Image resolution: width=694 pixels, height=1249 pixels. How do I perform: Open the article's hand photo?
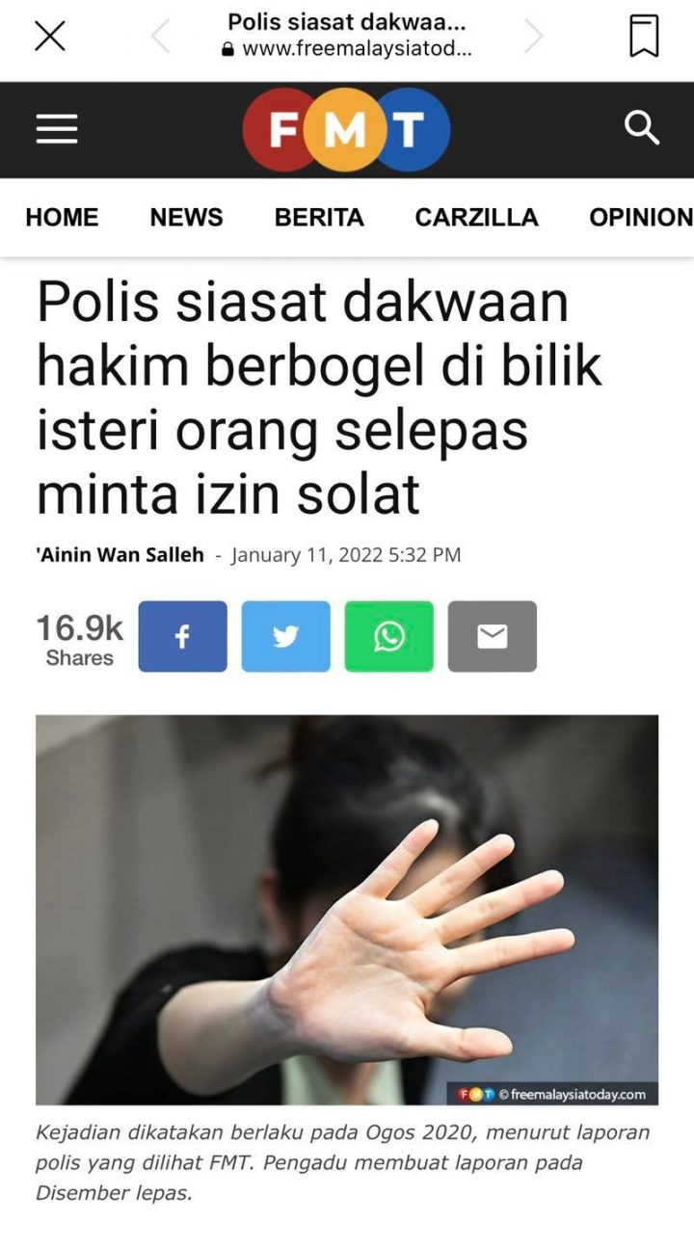pos(347,910)
